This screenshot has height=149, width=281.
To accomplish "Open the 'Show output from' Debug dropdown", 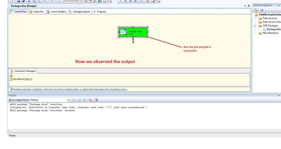I will (68, 100).
